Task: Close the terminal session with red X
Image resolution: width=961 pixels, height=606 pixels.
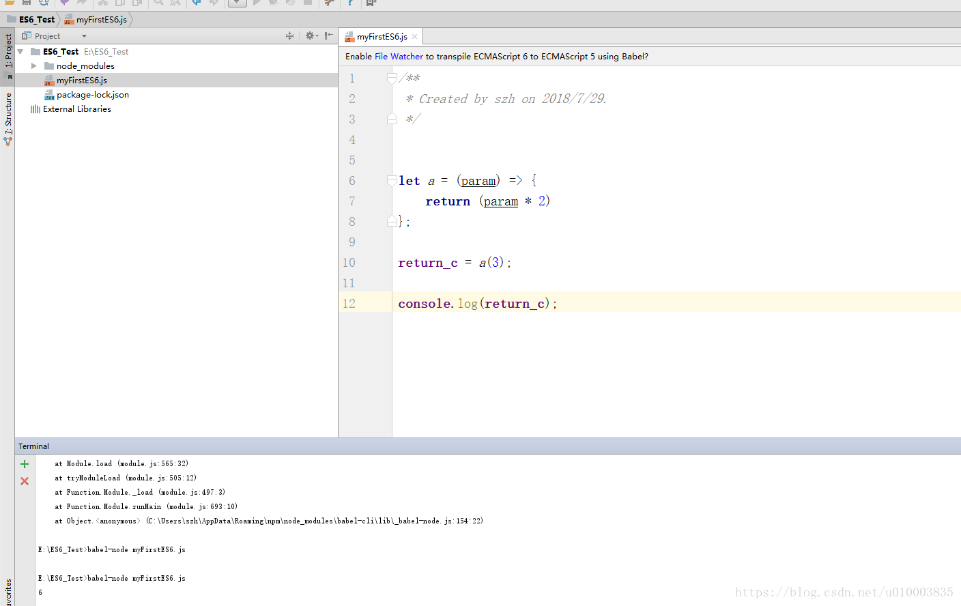Action: point(25,481)
